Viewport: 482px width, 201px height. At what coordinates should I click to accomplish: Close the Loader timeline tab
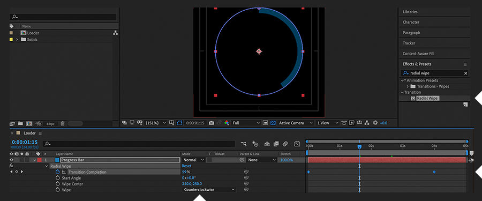tap(12, 133)
